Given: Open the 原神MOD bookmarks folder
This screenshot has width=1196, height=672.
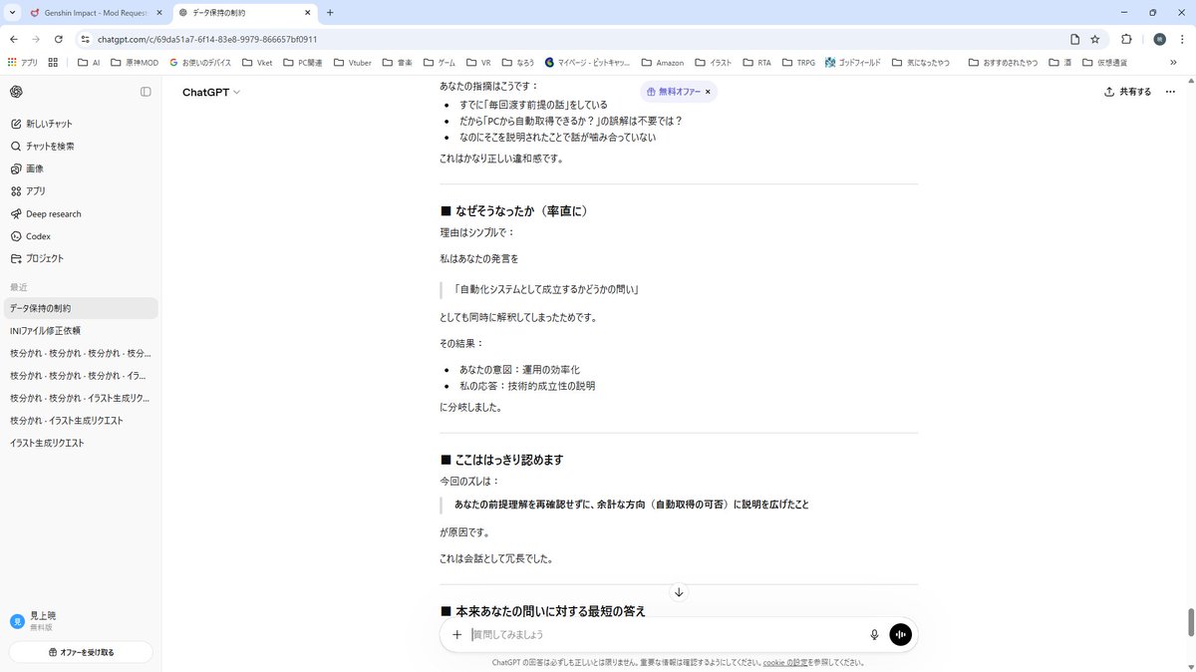Looking at the screenshot, I should [x=135, y=62].
